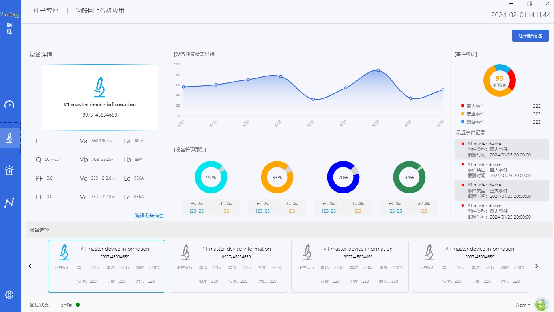Click the YinZhu logo at top left
Screen dimensions: 554x312
(9, 15)
